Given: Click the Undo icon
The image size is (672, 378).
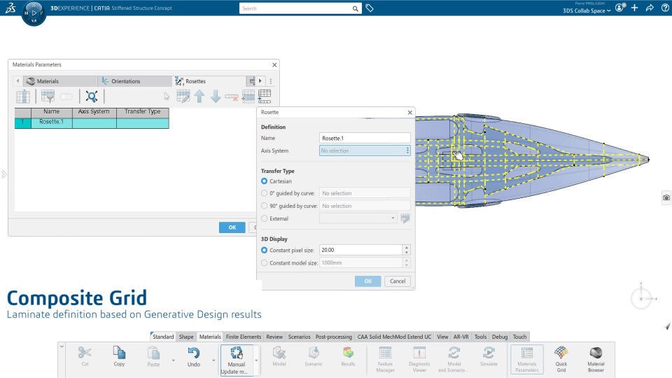Looking at the screenshot, I should click(x=194, y=356).
